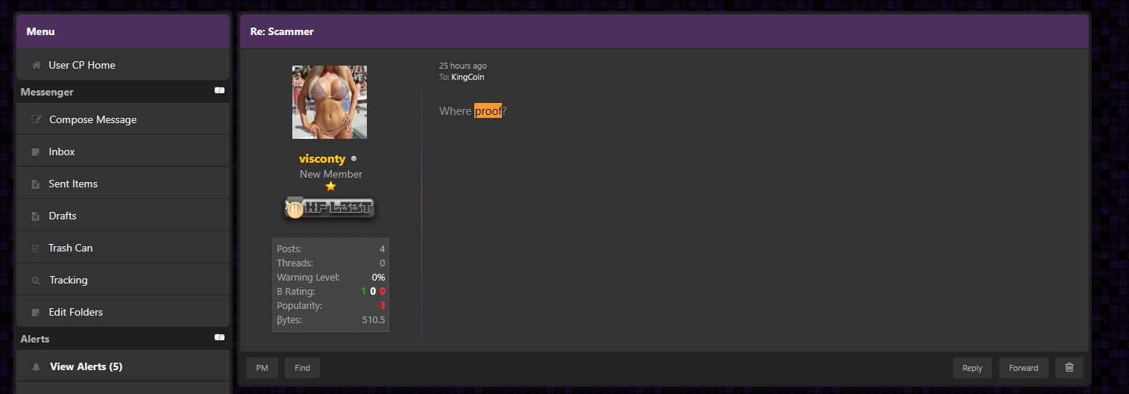The image size is (1129, 394).
Task: Collapse the Messenger section toggle
Action: 219,90
